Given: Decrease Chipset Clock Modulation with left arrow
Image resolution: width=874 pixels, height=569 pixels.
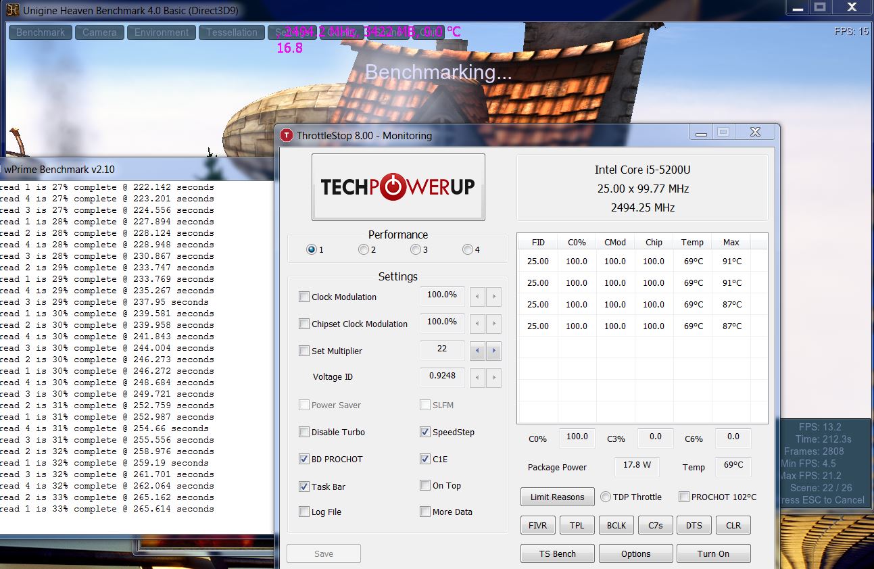Looking at the screenshot, I should click(478, 324).
